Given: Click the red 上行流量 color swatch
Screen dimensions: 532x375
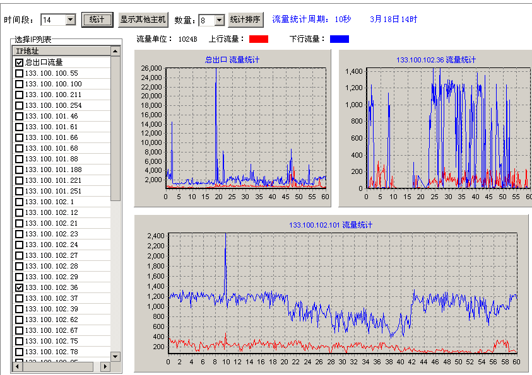Looking at the screenshot, I should tap(259, 39).
